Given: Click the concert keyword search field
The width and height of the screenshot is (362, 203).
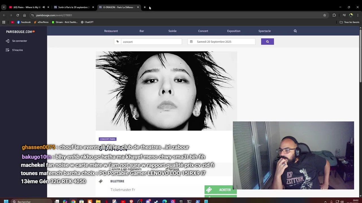Looking at the screenshot, I should pyautogui.click(x=151, y=42).
